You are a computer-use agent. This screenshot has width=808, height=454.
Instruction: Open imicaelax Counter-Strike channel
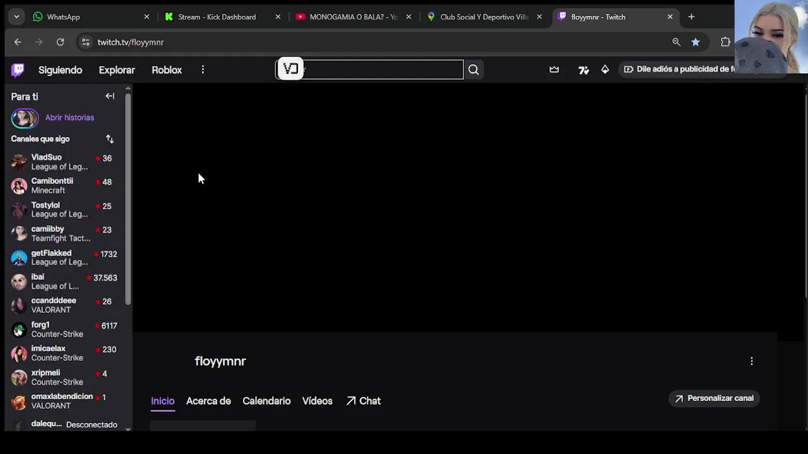[66, 353]
